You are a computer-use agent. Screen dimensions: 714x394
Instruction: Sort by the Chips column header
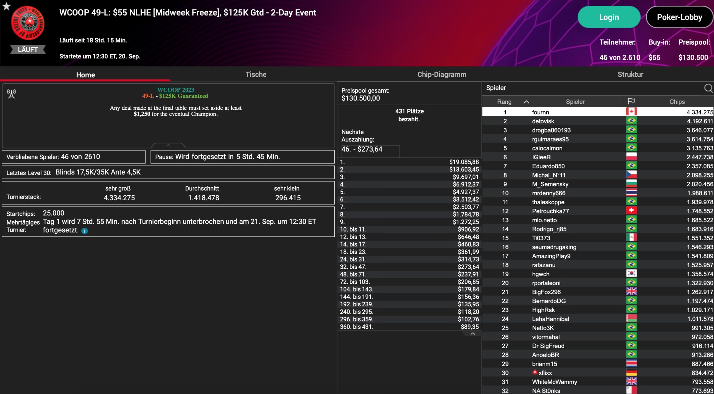point(677,102)
